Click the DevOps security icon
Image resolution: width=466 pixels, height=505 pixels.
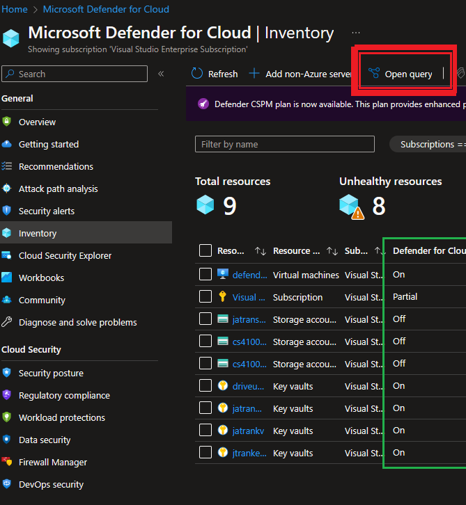6,484
